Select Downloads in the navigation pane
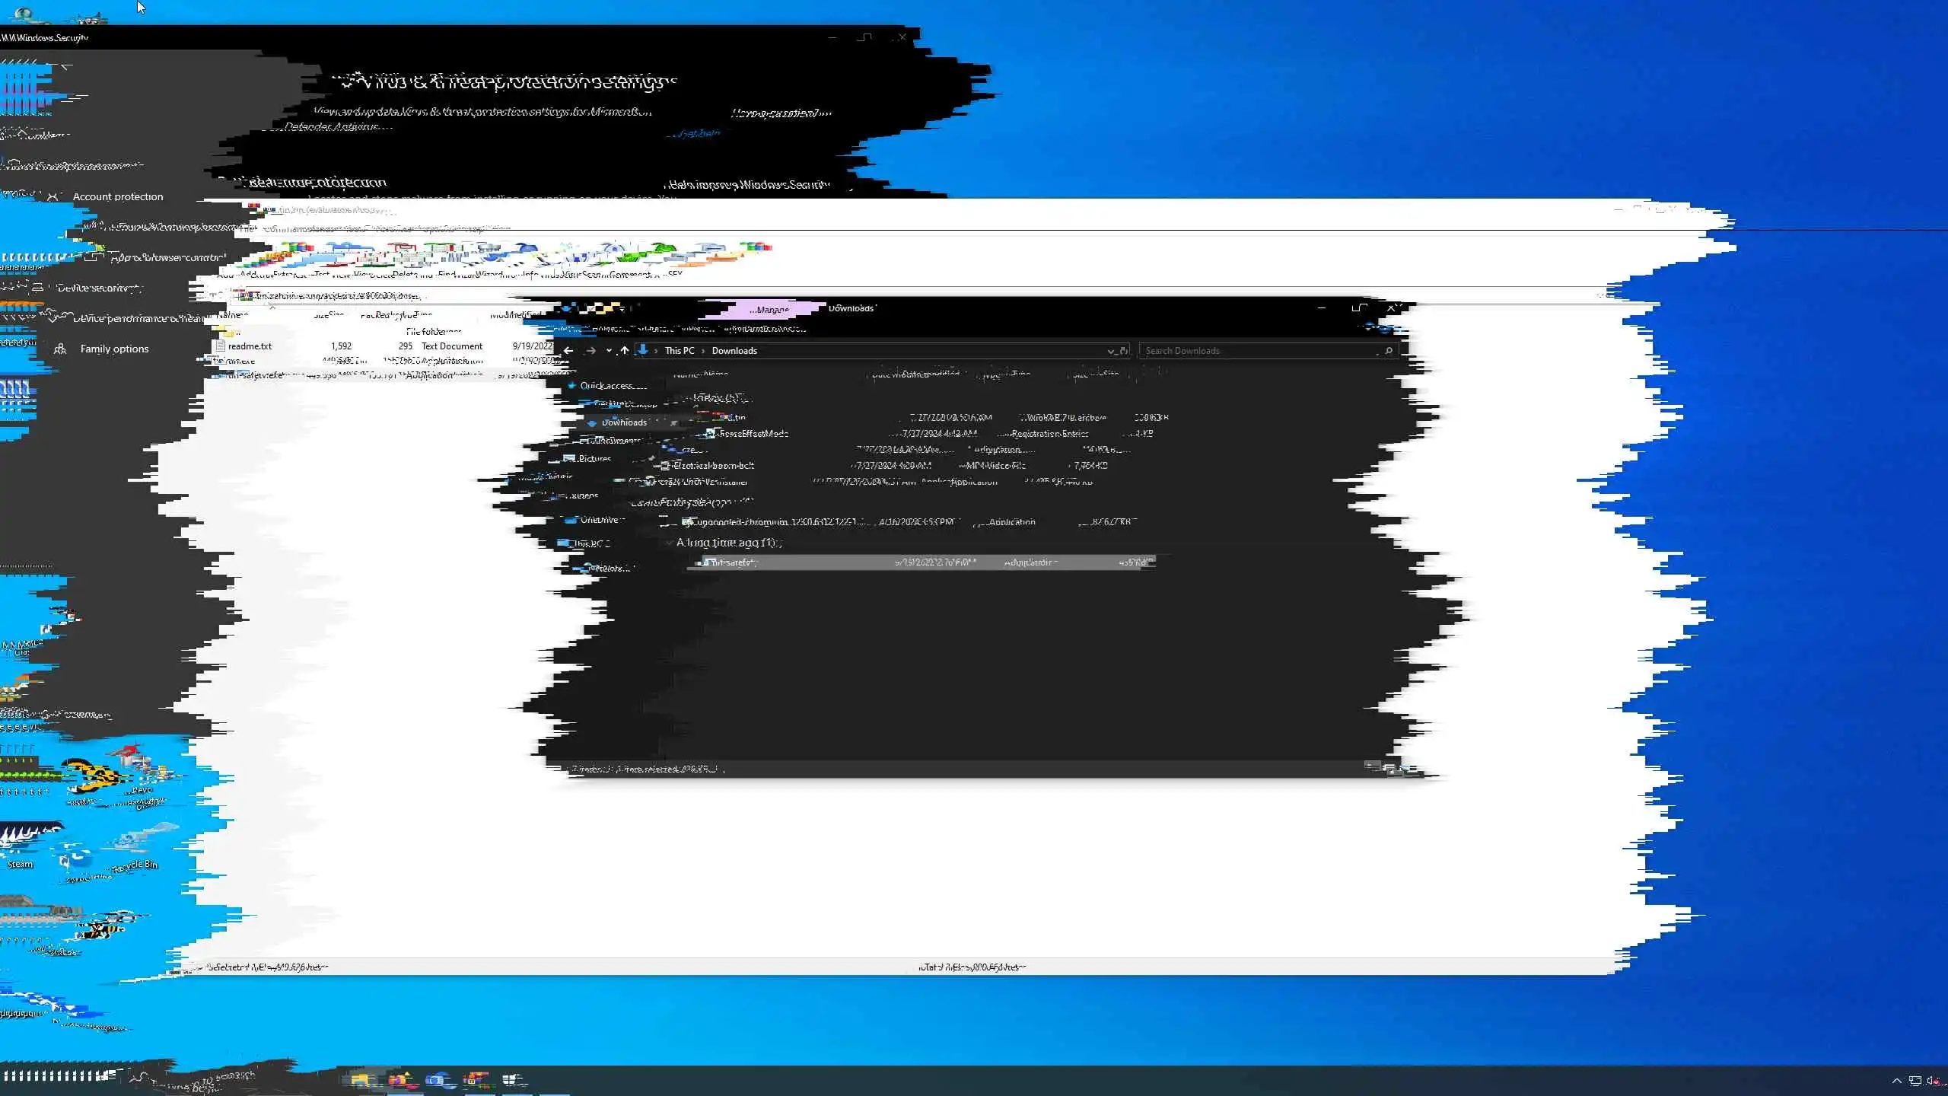The height and width of the screenshot is (1096, 1948). 623,422
